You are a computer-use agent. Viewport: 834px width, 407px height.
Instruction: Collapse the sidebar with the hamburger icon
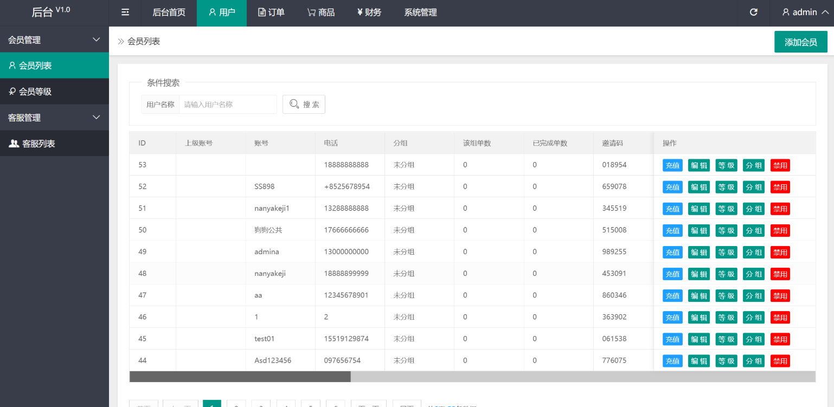click(125, 12)
